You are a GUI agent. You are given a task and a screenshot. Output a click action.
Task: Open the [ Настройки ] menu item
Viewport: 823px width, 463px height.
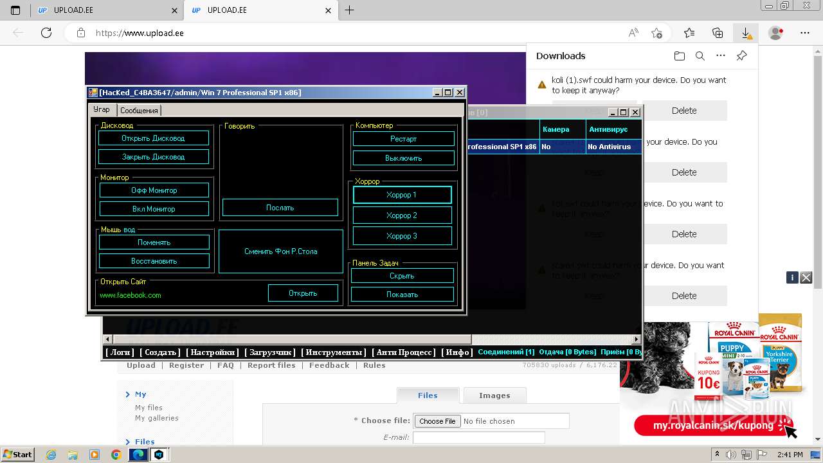point(213,352)
